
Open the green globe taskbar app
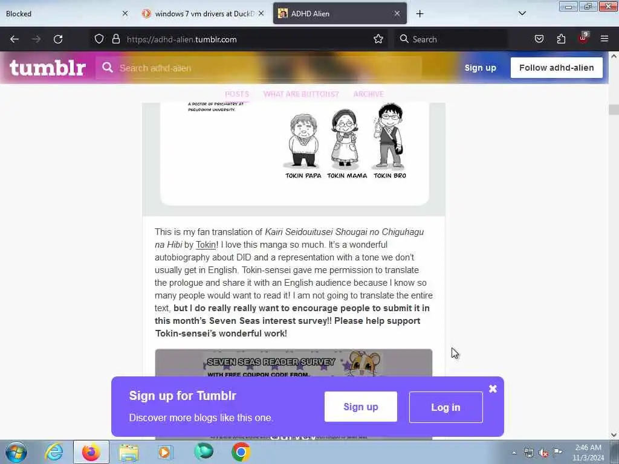click(203, 452)
